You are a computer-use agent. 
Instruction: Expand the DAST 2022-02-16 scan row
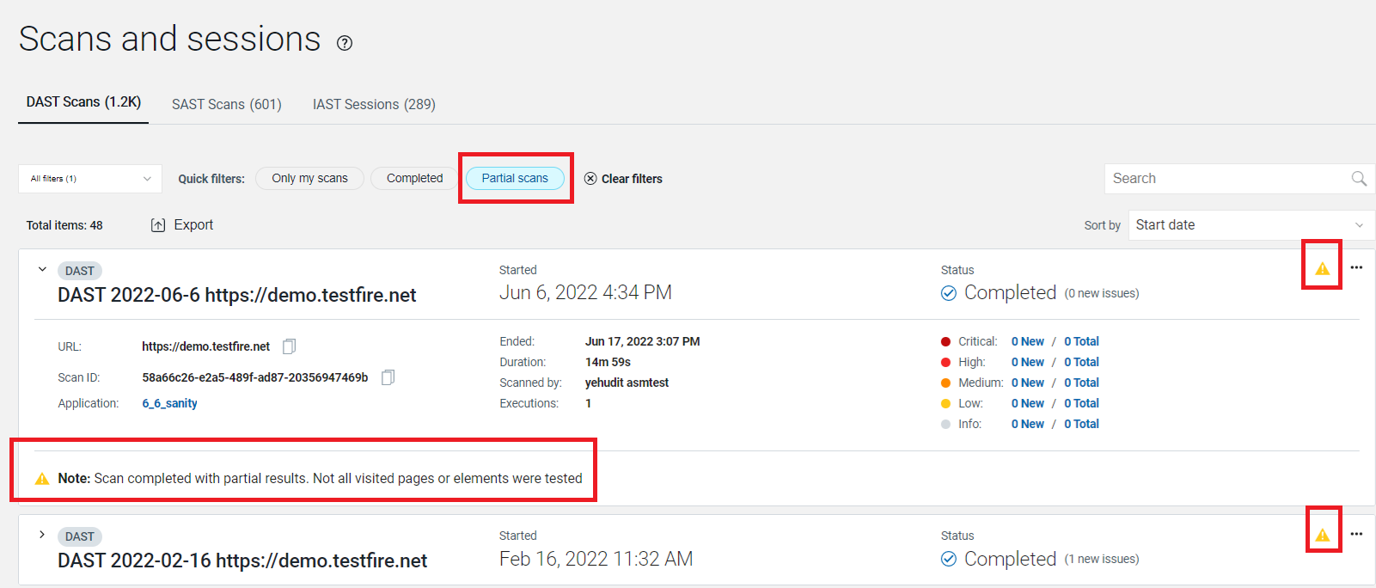42,535
